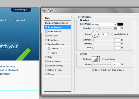
Task: Click the Angle value field
Action: [x=103, y=34]
